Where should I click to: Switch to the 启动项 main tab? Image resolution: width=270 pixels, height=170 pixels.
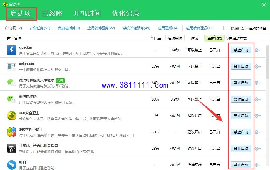[x=21, y=13]
